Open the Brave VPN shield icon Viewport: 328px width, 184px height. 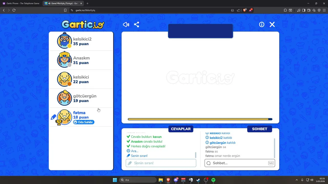coord(319,10)
